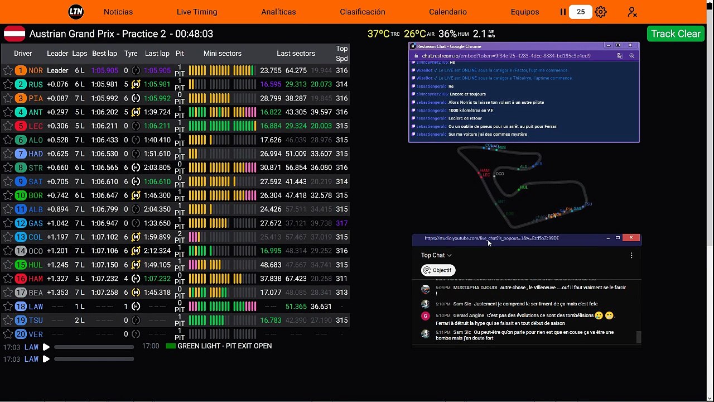Click the 37°C track temperature reading
The width and height of the screenshot is (714, 402).
(379, 34)
